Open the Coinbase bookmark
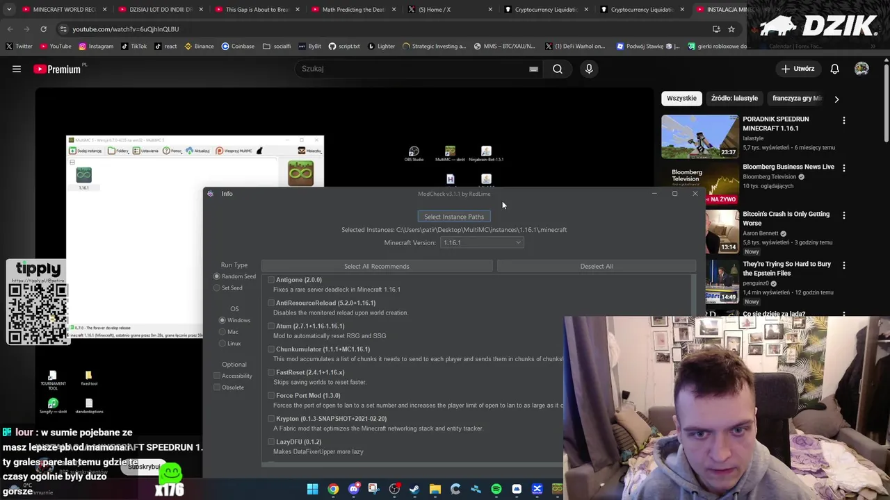The image size is (890, 500). point(238,47)
